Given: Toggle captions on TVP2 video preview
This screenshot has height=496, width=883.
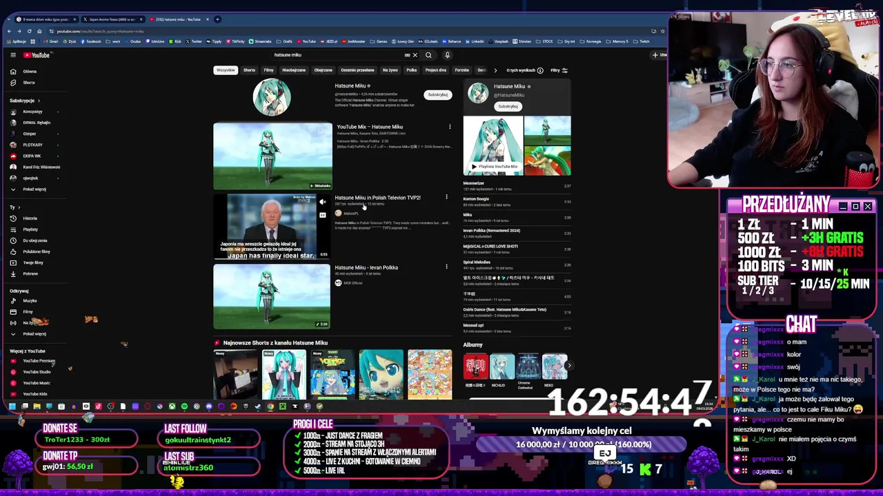Looking at the screenshot, I should [x=322, y=214].
